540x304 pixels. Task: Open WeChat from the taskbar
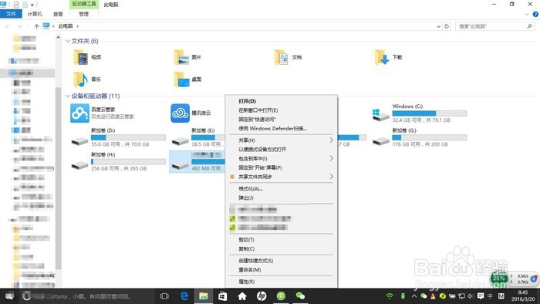(x=300, y=296)
